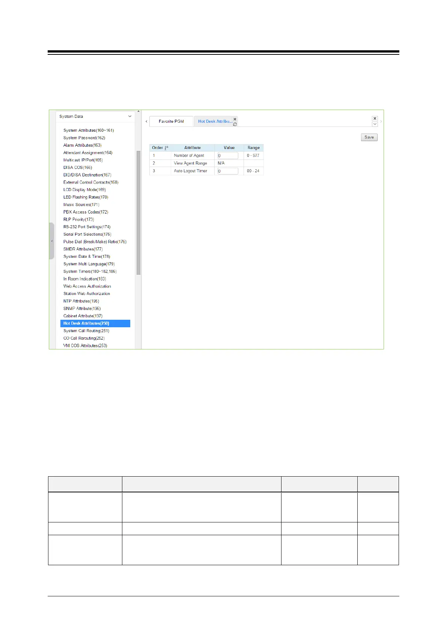This screenshot has width=447, height=632.
Task: Close all tabs with top-right X icon
Action: click(x=375, y=119)
